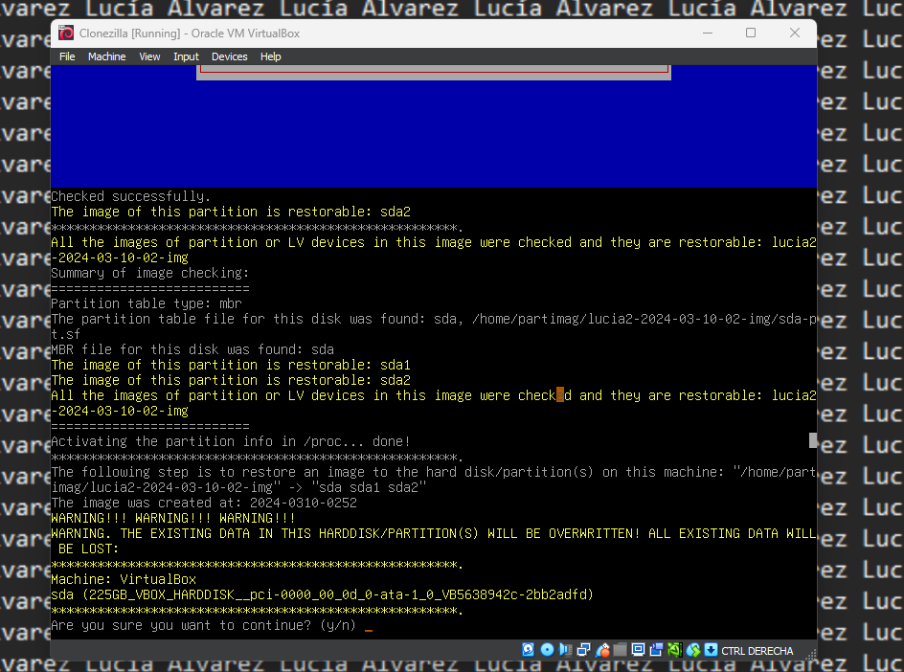Open the Input menu

point(186,56)
